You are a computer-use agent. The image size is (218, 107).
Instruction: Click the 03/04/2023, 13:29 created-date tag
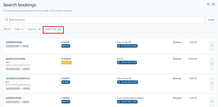click(13, 88)
